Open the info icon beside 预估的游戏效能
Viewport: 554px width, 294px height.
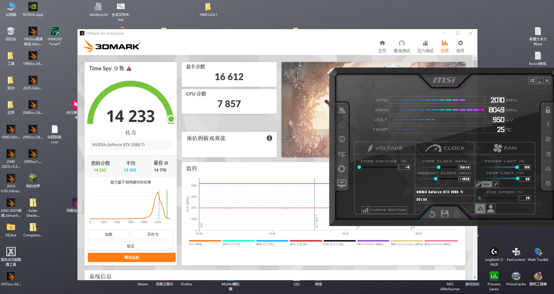pyautogui.click(x=269, y=138)
